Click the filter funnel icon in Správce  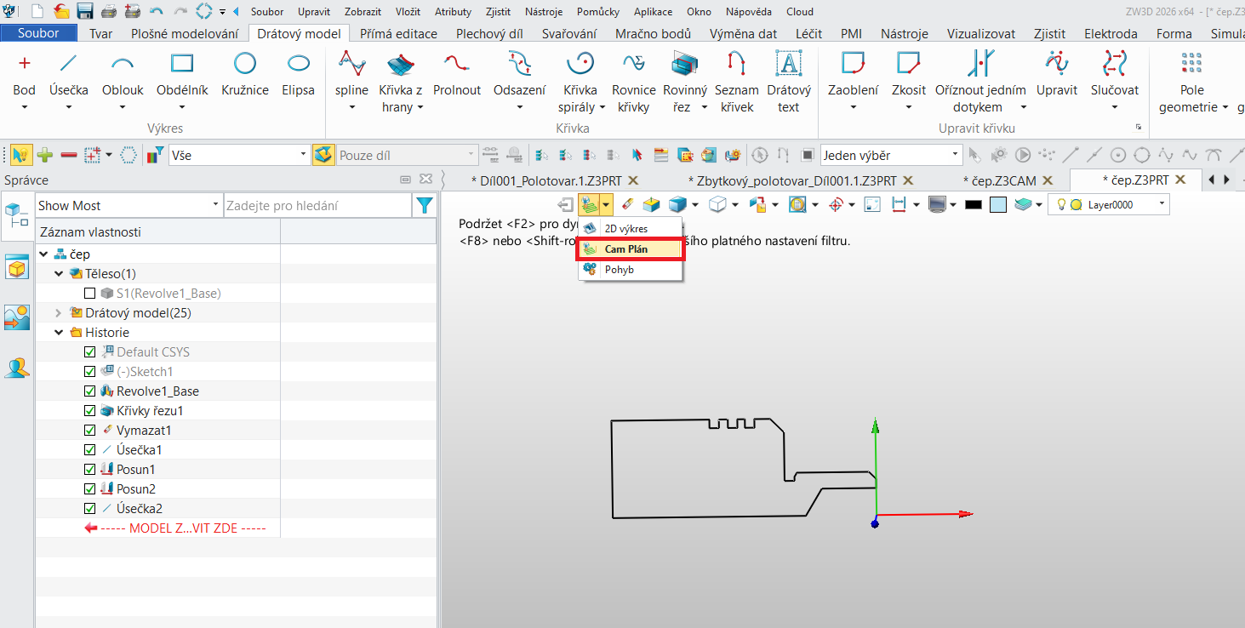[423, 205]
